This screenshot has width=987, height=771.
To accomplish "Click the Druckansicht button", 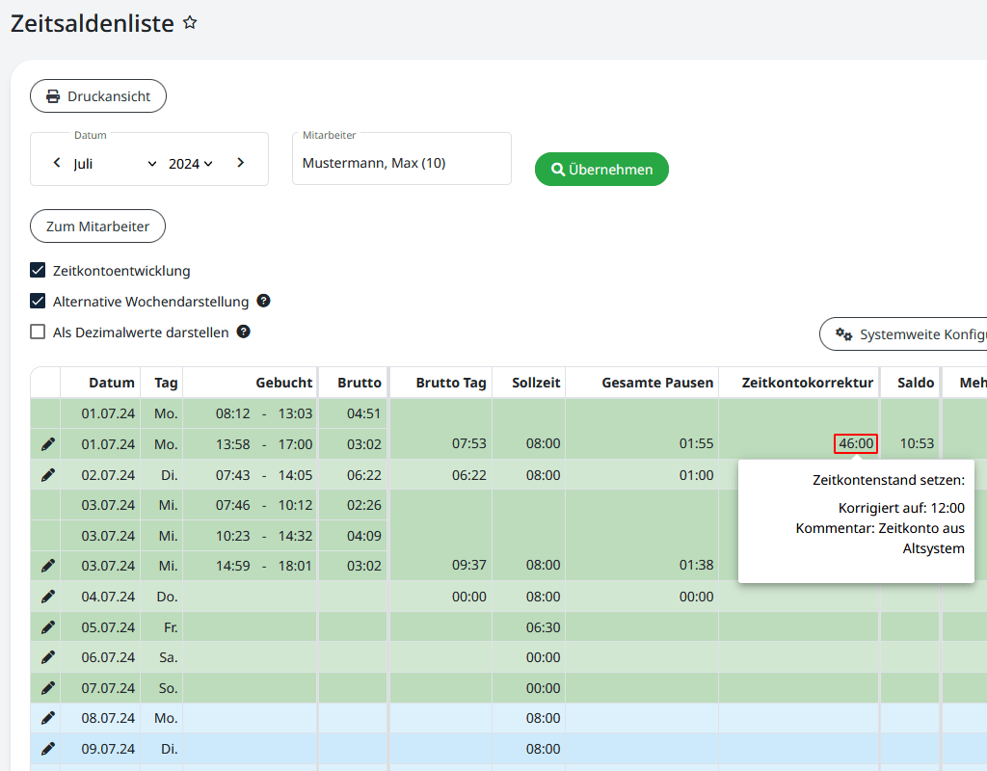I will pos(98,96).
